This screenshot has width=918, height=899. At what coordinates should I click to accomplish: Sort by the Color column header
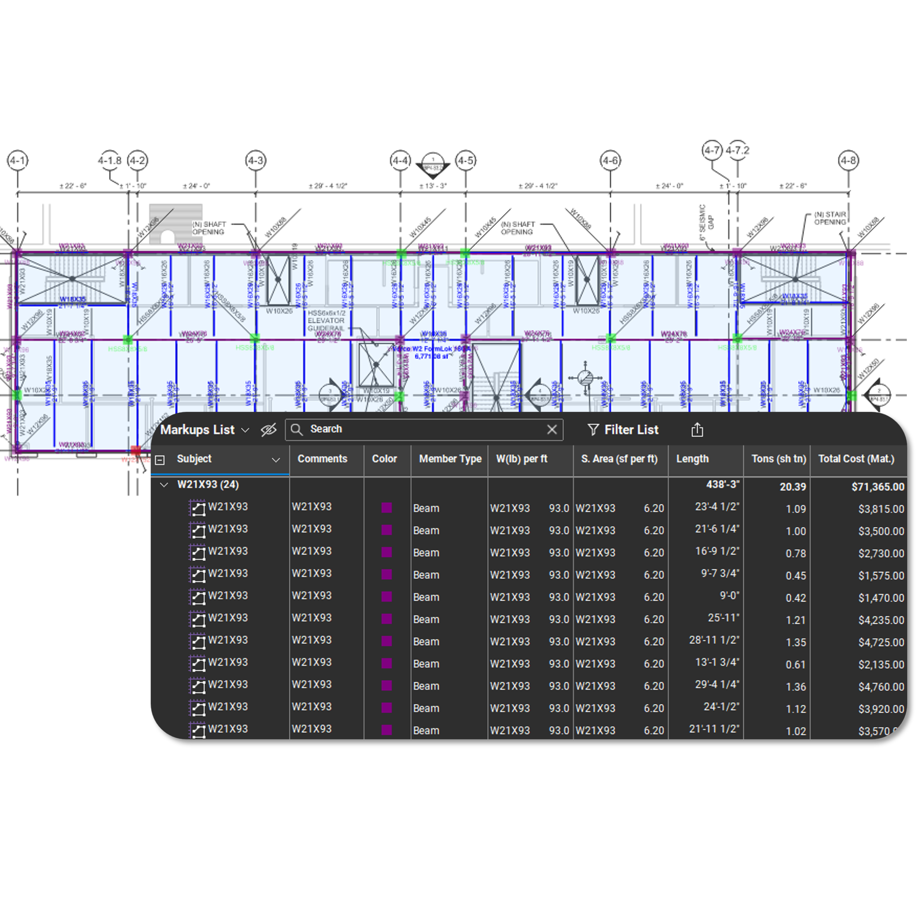(x=384, y=458)
